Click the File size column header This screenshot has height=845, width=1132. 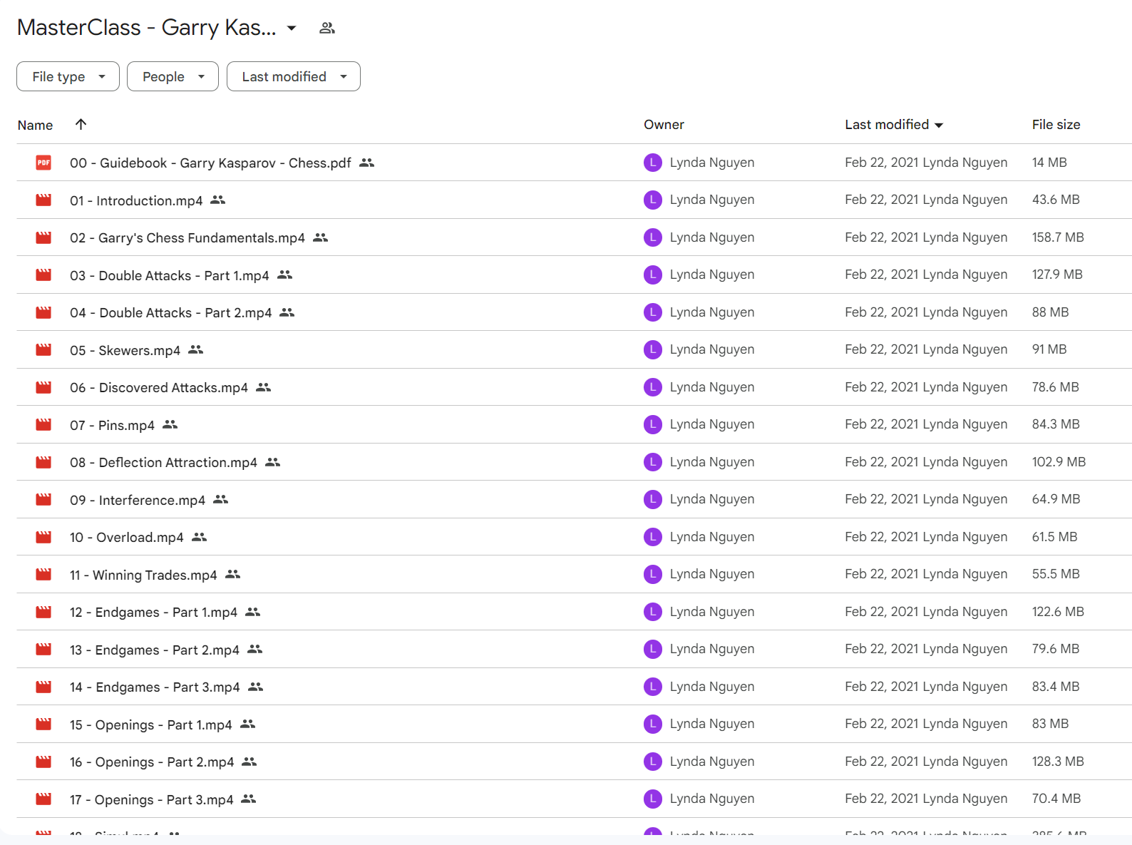pyautogui.click(x=1056, y=124)
